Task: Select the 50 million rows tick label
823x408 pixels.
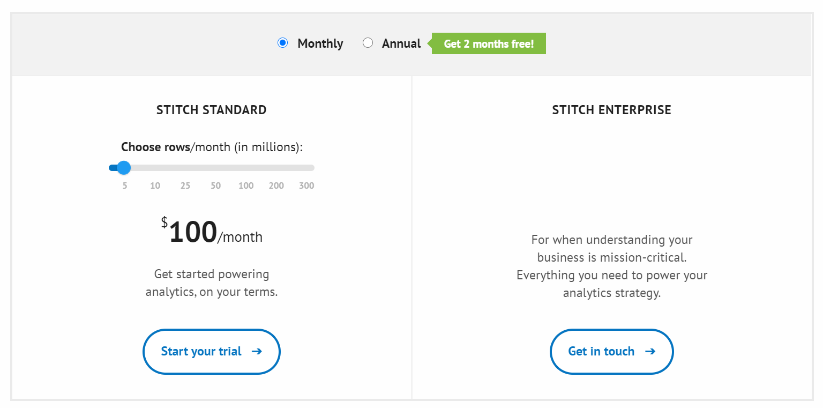Action: coord(215,186)
